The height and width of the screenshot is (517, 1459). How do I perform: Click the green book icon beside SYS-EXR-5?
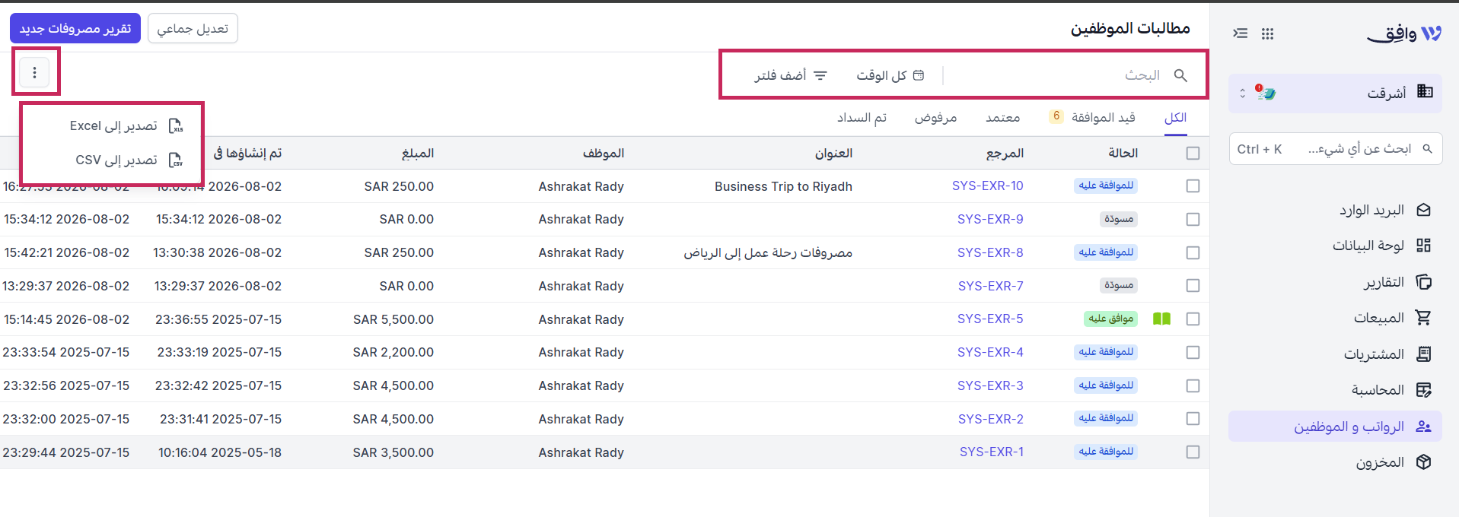click(x=1161, y=319)
